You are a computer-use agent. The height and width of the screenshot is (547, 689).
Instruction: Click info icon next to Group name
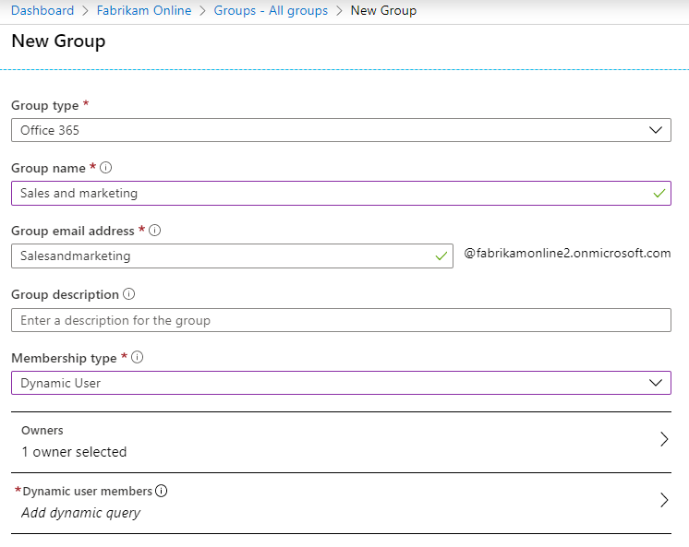click(106, 168)
